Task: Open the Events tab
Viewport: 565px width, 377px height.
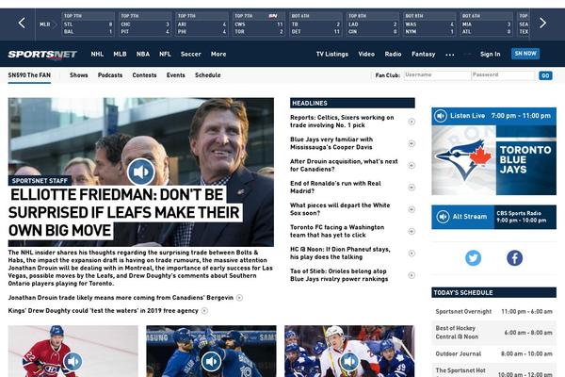Action: coord(176,75)
